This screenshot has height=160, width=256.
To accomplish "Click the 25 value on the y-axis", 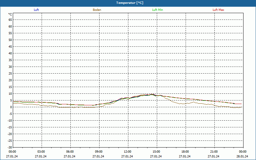I will pyautogui.click(x=10, y=74).
